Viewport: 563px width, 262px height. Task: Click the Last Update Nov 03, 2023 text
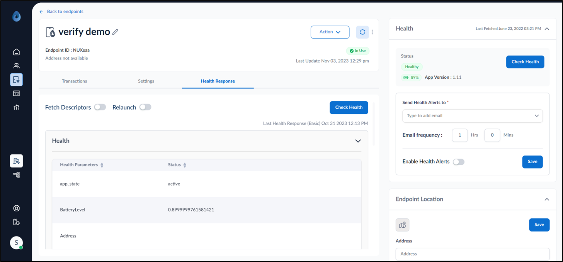pyautogui.click(x=332, y=61)
